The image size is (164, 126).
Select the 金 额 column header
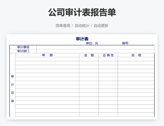click(x=89, y=55)
